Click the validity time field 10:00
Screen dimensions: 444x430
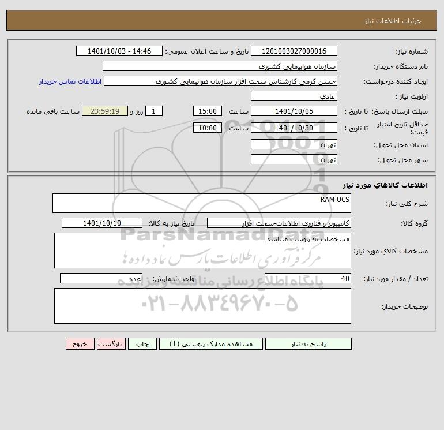208,128
